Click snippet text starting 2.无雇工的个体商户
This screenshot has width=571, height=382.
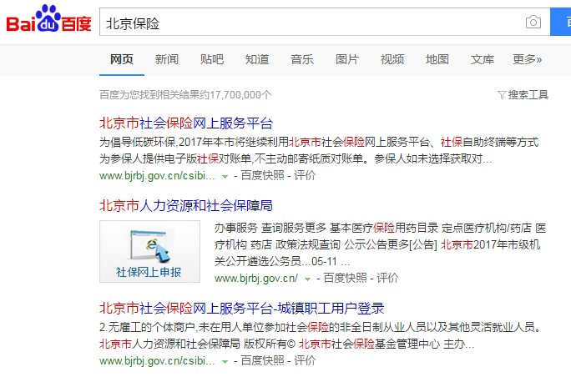click(x=321, y=335)
